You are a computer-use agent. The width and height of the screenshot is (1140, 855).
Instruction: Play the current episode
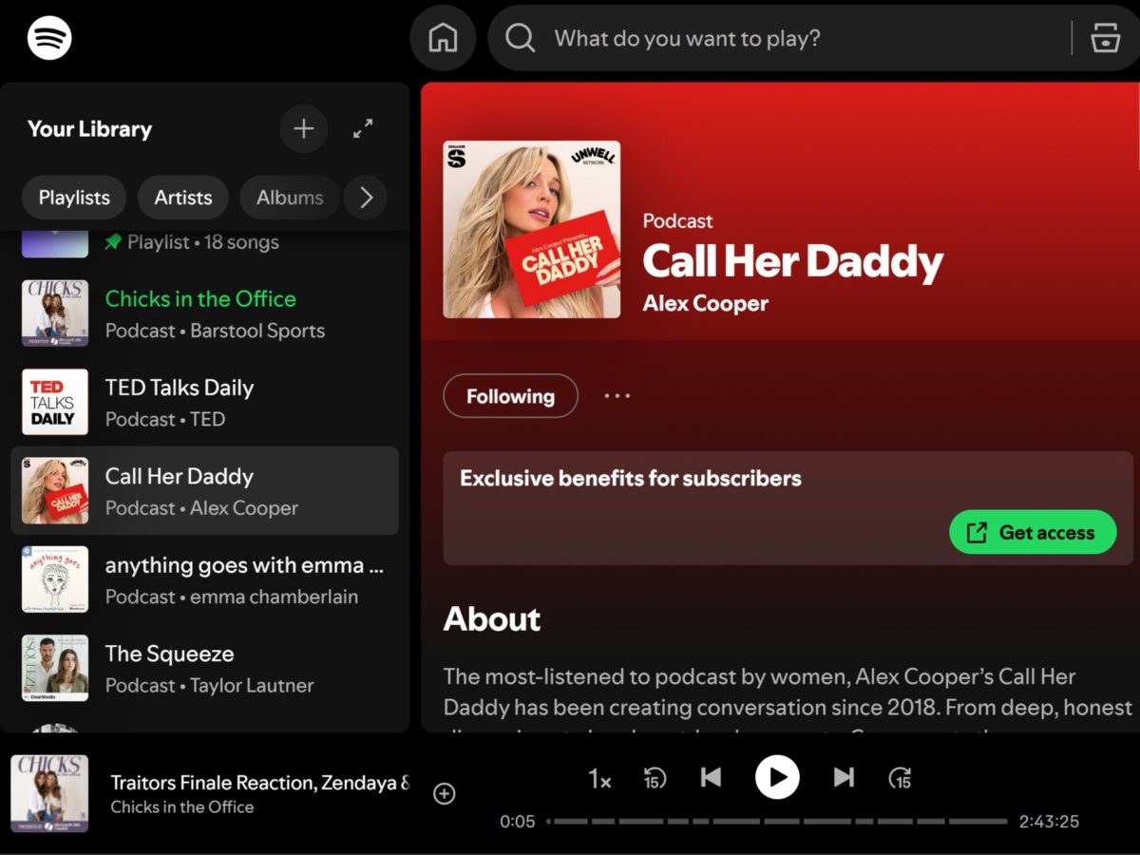point(777,777)
